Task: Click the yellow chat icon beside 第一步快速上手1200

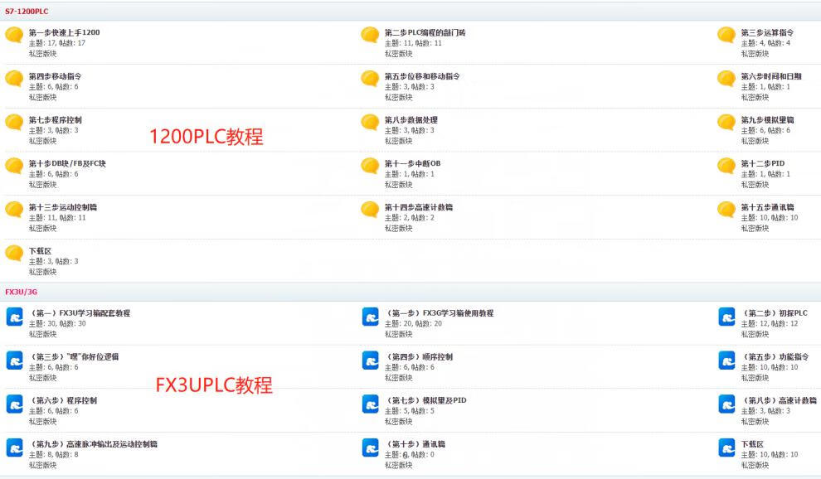Action: coord(14,35)
